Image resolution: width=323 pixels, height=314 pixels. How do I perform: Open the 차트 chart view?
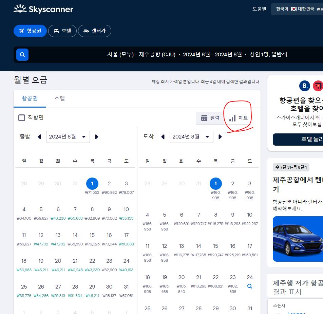click(237, 118)
